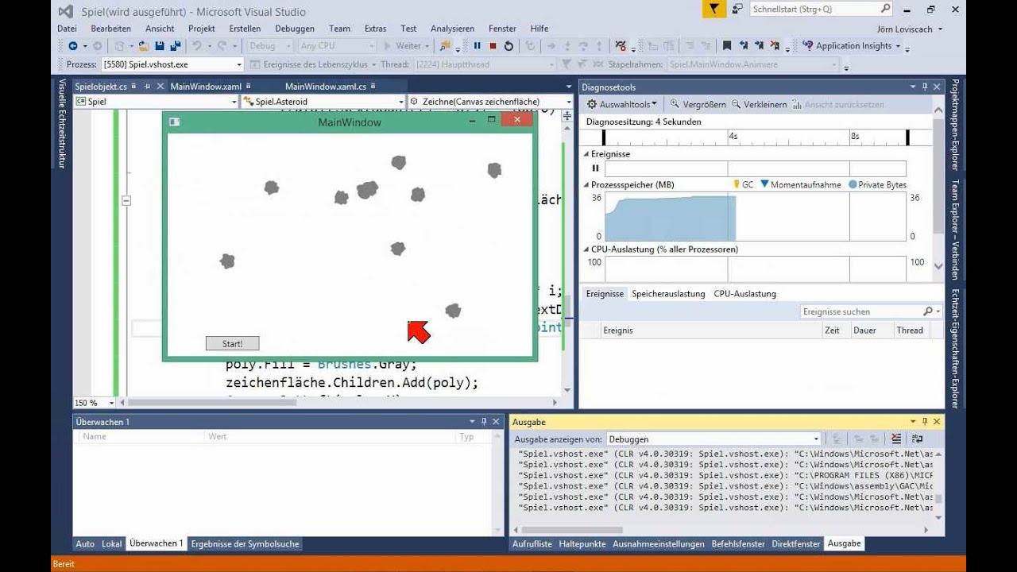Click the single-disk Save icon

tap(160, 46)
